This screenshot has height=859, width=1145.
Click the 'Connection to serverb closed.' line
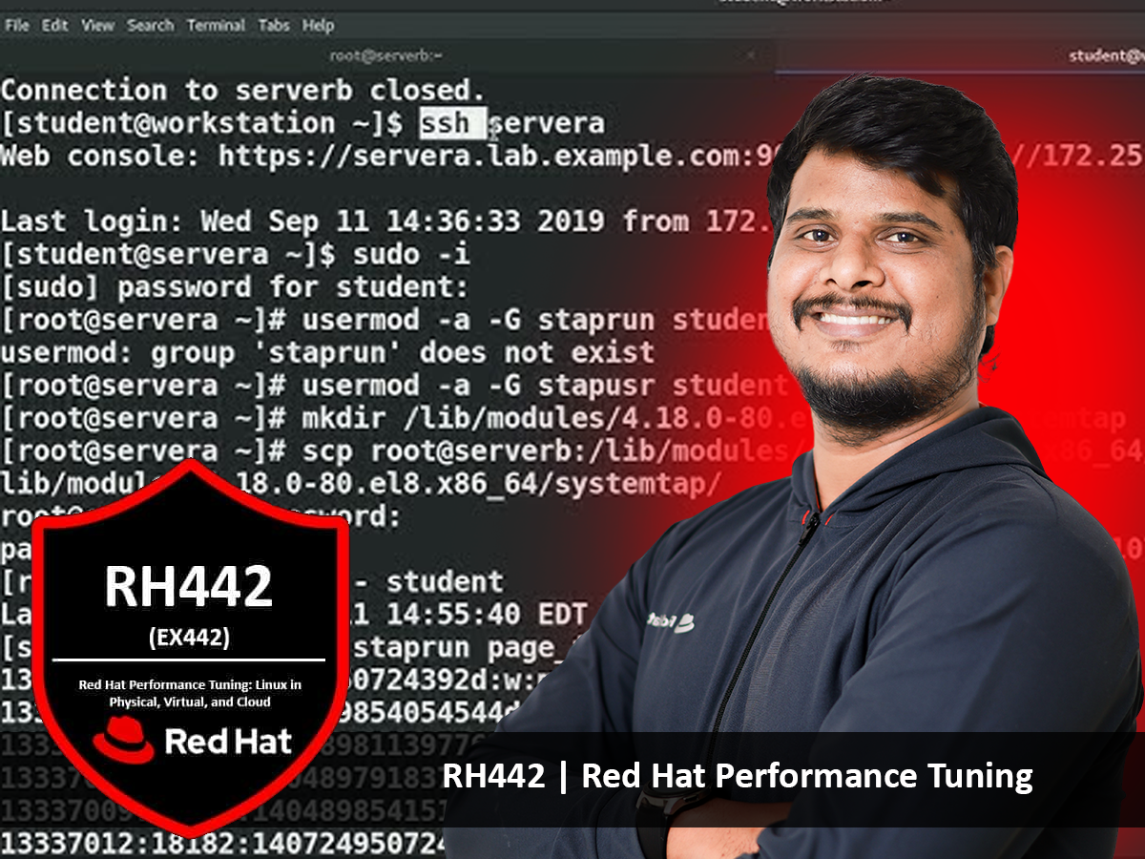243,91
